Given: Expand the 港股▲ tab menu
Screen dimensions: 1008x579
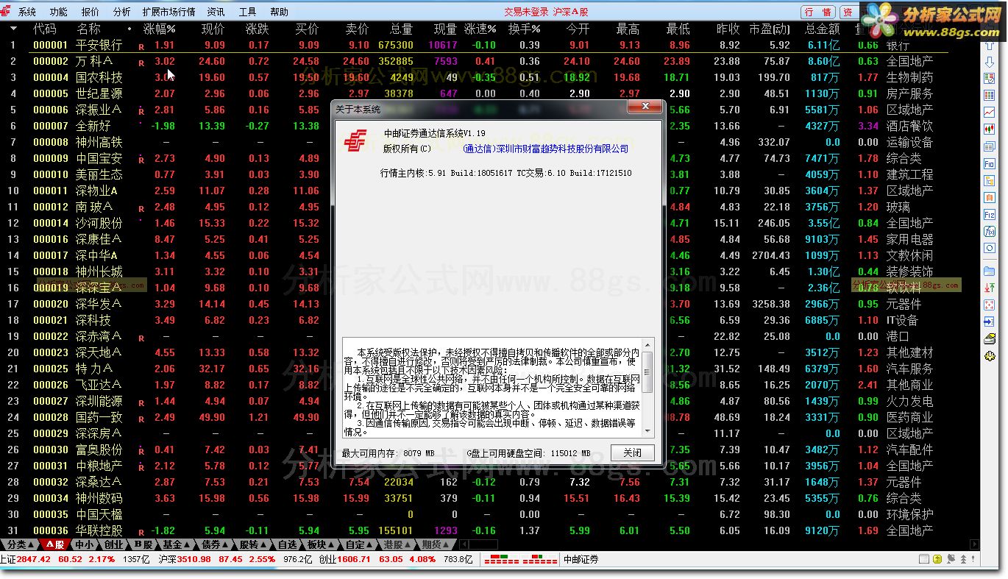Looking at the screenshot, I should coord(397,545).
